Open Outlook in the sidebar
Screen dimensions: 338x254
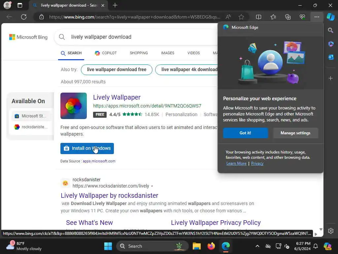(331, 57)
